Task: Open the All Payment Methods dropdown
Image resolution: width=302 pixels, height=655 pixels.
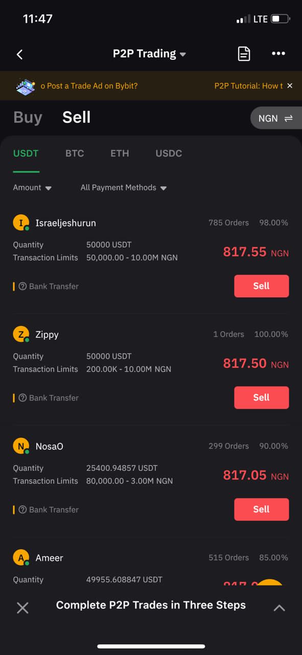Action: coord(124,188)
